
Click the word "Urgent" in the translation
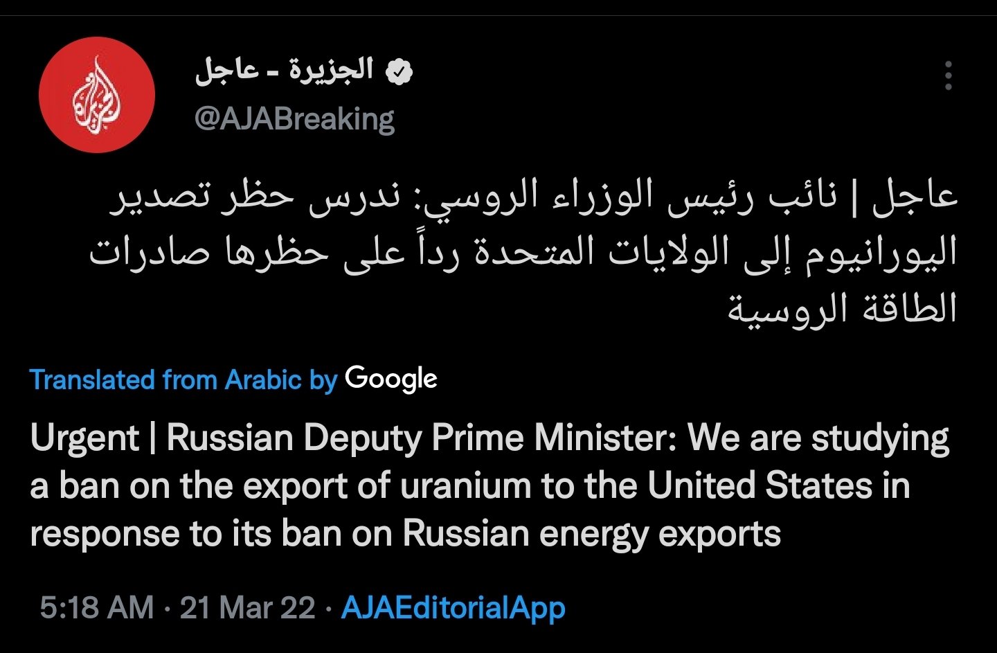point(84,438)
